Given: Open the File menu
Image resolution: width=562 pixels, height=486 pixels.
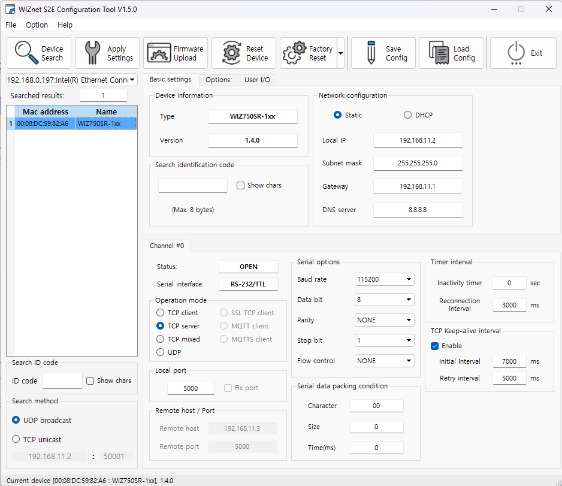Looking at the screenshot, I should [11, 25].
